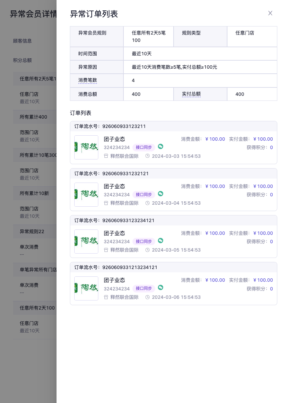Viewport: 288px width, 403px height.
Task: Click store icon on the 2024-03-05 order
Action: (x=106, y=250)
